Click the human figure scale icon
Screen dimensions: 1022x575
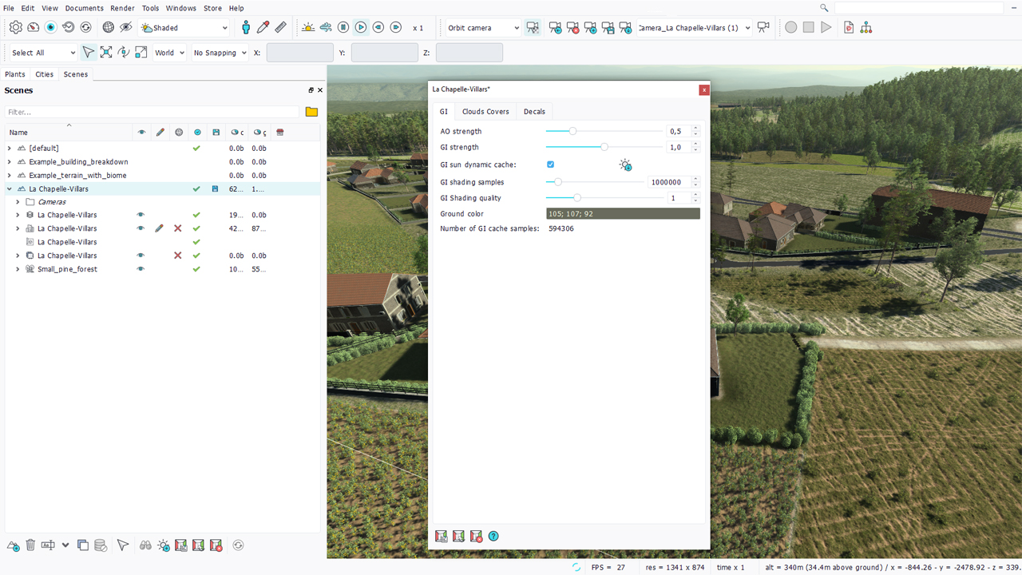click(246, 27)
